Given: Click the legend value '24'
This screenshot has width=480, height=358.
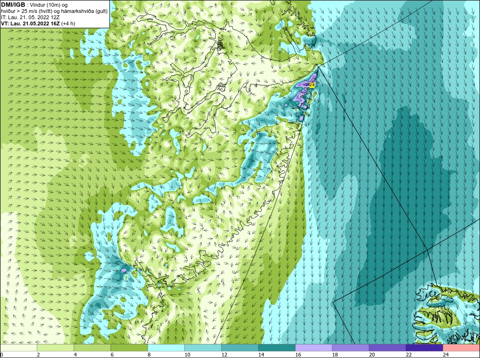Looking at the screenshot, I should click(x=446, y=355).
